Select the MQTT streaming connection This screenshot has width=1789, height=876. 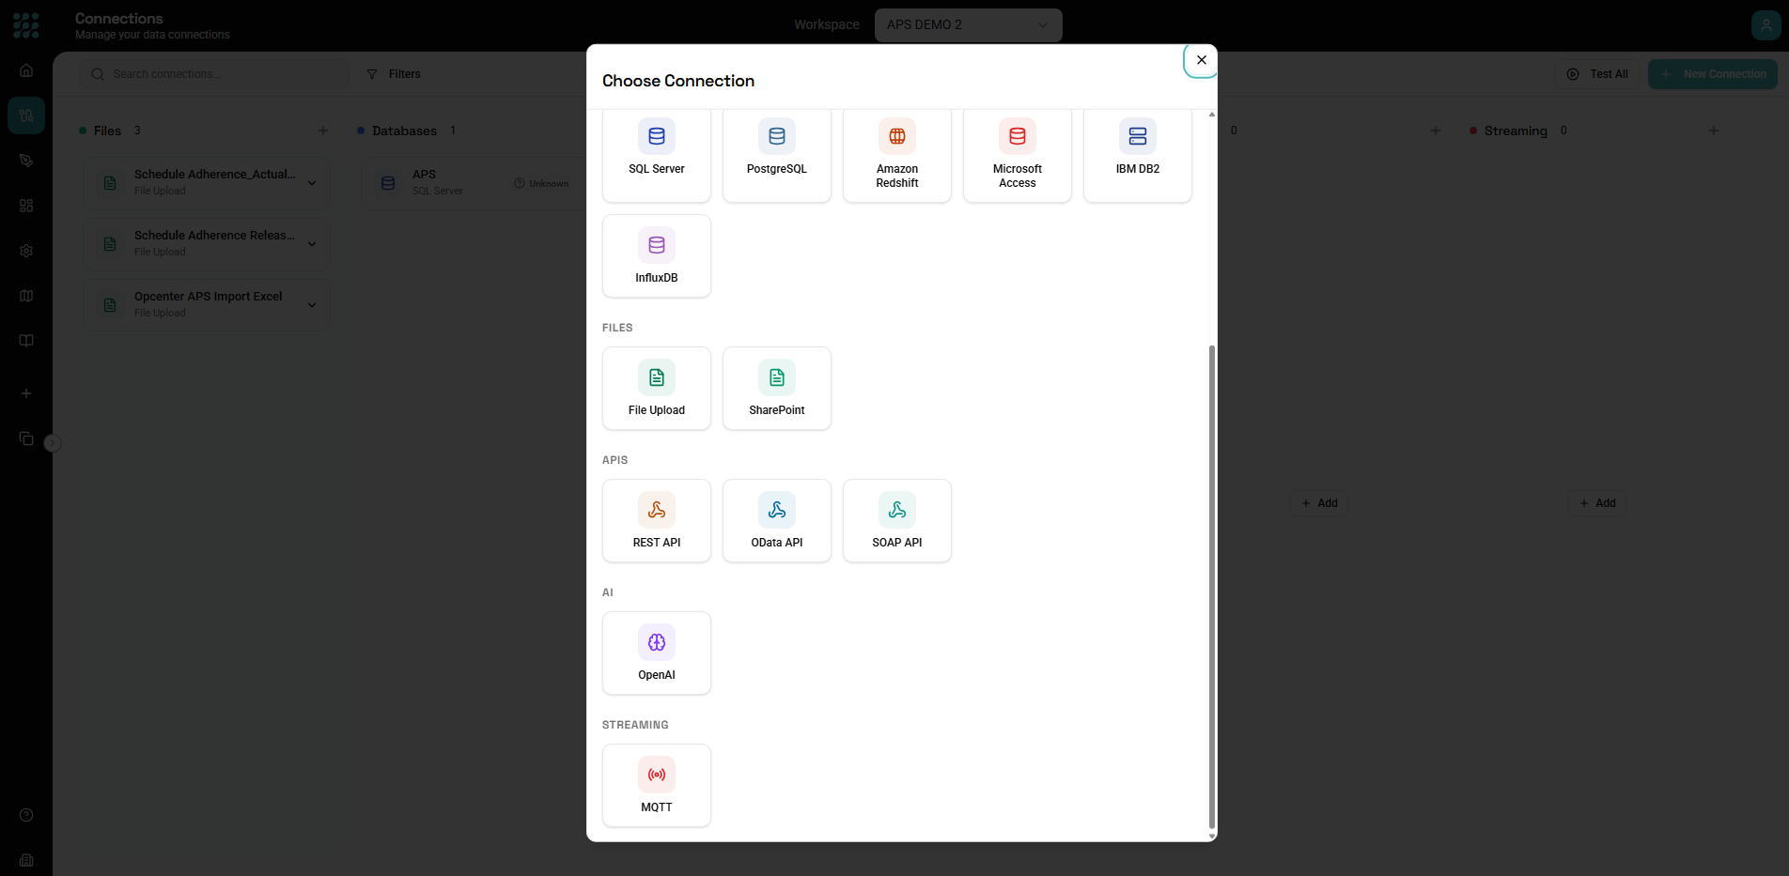656,786
